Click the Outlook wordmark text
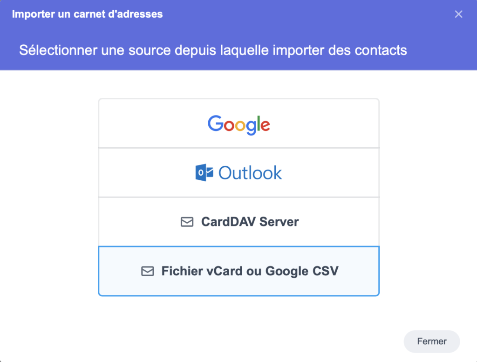 tap(250, 173)
